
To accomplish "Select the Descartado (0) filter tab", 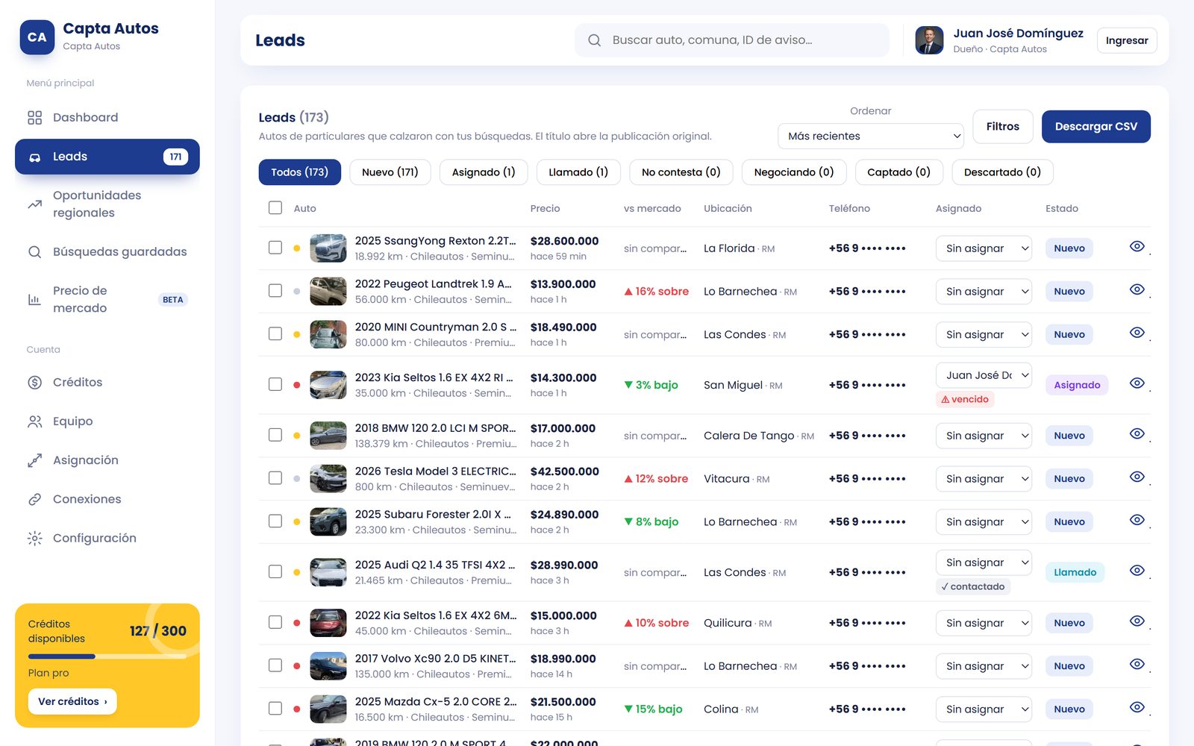I will coord(1002,172).
